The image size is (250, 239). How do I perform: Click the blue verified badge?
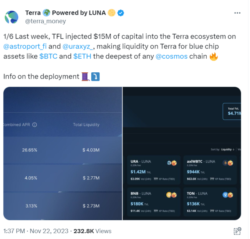[x=121, y=13]
